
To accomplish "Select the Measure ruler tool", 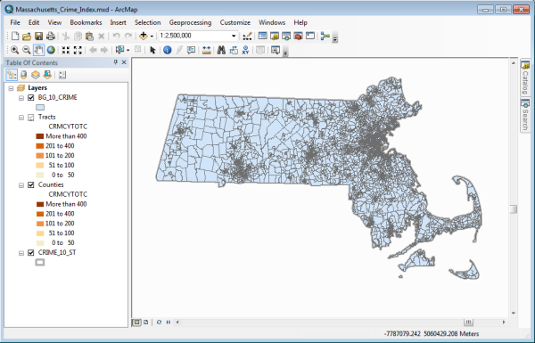I will point(206,50).
